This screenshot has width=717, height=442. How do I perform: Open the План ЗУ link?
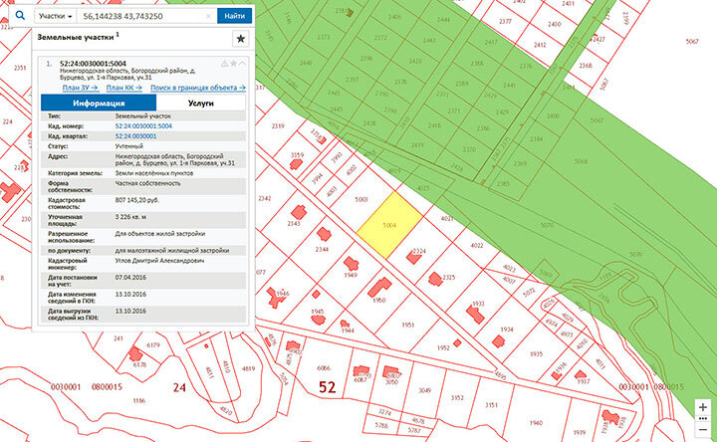(81, 88)
